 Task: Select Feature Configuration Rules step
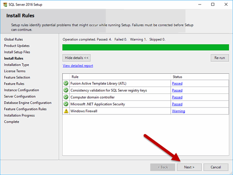tap(25, 109)
